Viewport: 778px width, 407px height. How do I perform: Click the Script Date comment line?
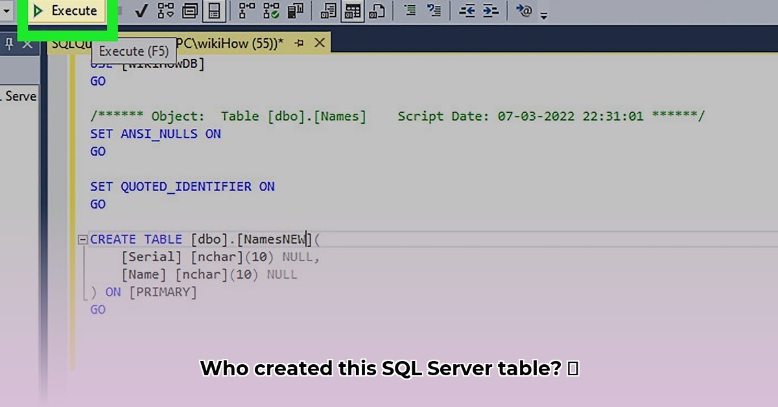pos(397,117)
